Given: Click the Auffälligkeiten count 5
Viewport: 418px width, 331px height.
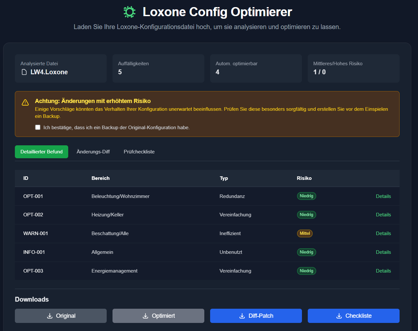Looking at the screenshot, I should (x=120, y=72).
